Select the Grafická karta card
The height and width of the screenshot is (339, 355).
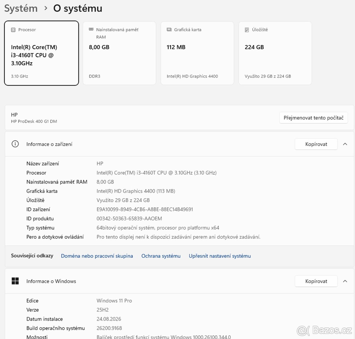[x=197, y=53]
